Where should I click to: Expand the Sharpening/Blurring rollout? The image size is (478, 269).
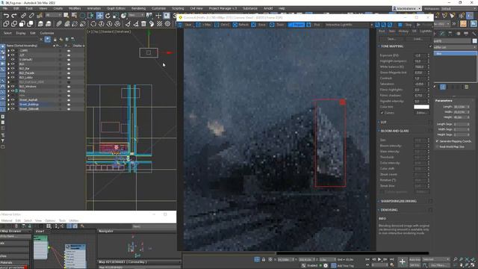pyautogui.click(x=379, y=201)
